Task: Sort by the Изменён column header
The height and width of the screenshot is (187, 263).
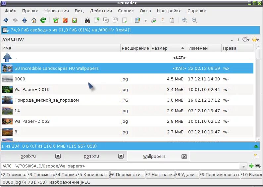Action: pyautogui.click(x=204, y=48)
